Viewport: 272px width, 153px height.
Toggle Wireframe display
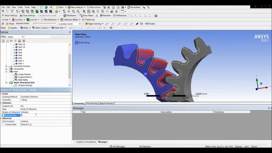(70, 15)
